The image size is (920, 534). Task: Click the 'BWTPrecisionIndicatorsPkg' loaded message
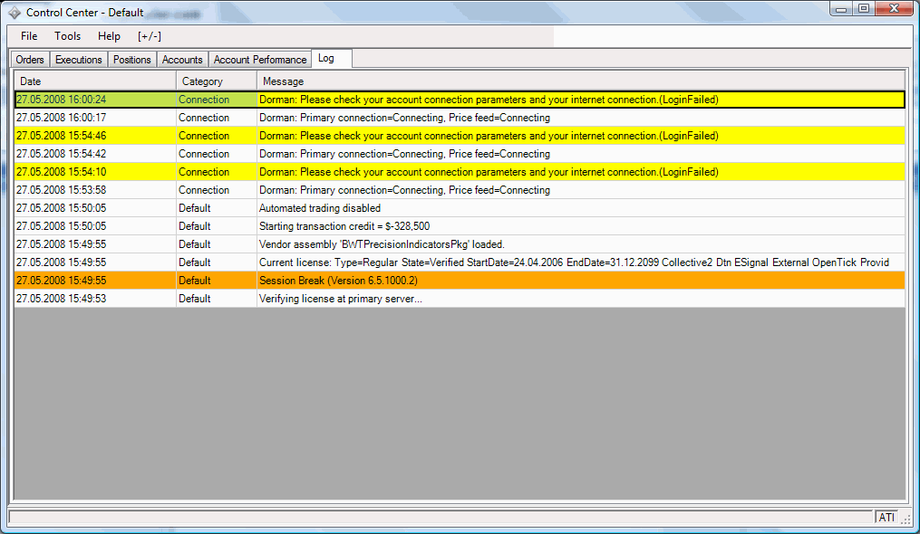tap(382, 244)
